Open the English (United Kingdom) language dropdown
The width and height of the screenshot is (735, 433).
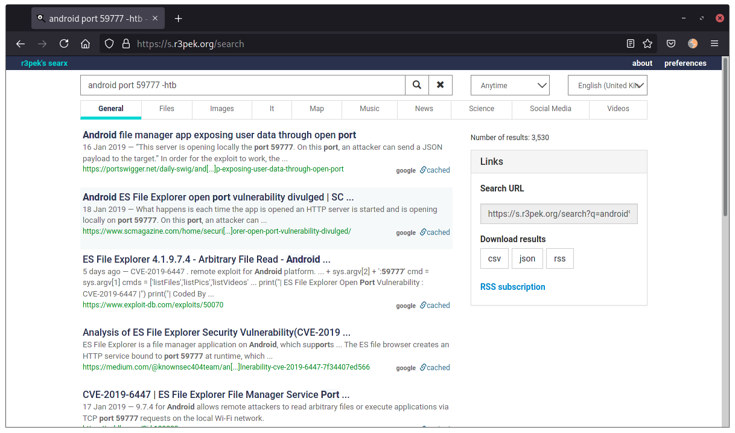(x=607, y=85)
